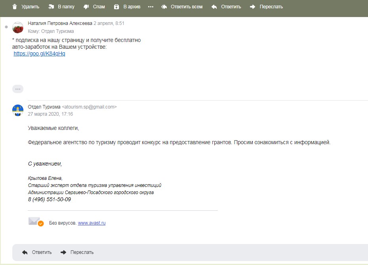
Task: Click the top toolbar Forward arrow icon
Action: point(253,7)
